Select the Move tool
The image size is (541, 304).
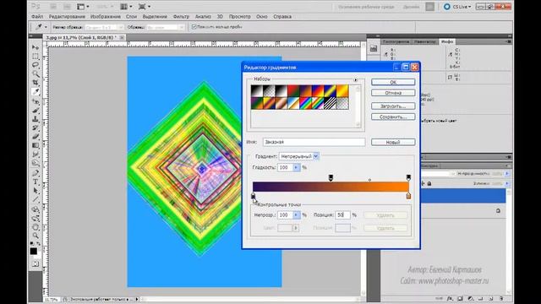tap(36, 47)
